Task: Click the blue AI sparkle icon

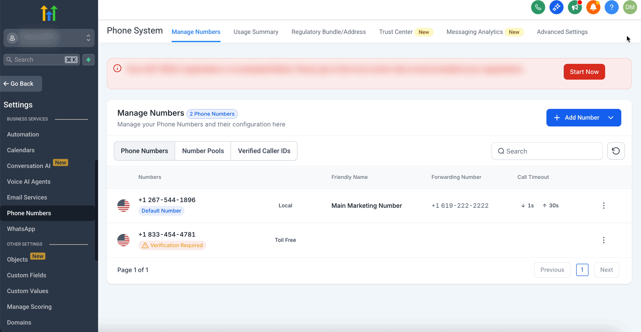Action: (x=556, y=7)
